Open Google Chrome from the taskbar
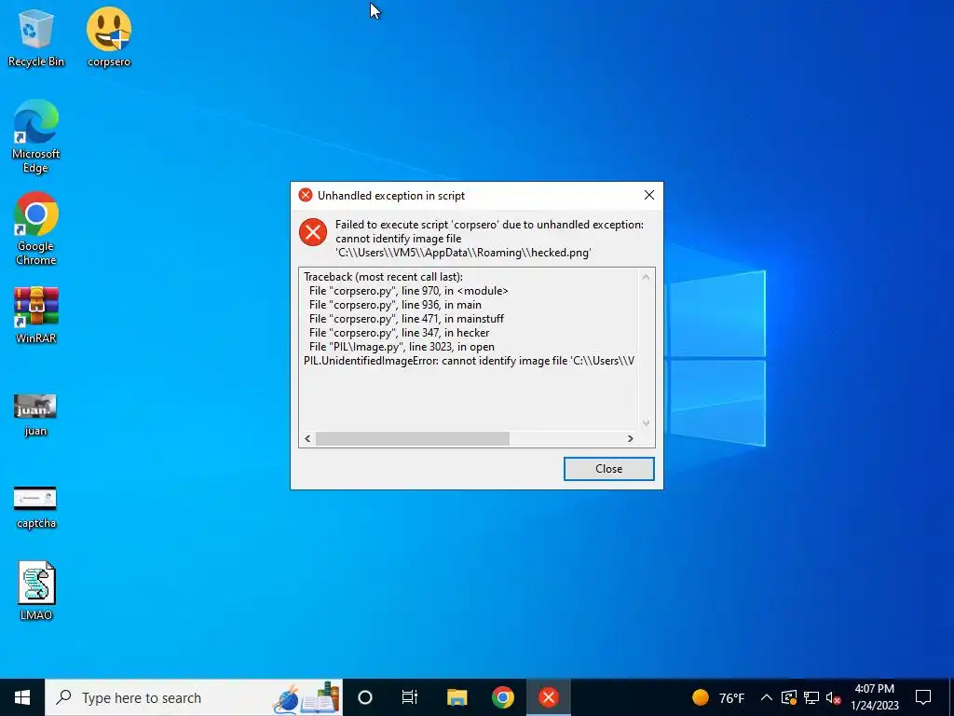The image size is (954, 716). [502, 697]
